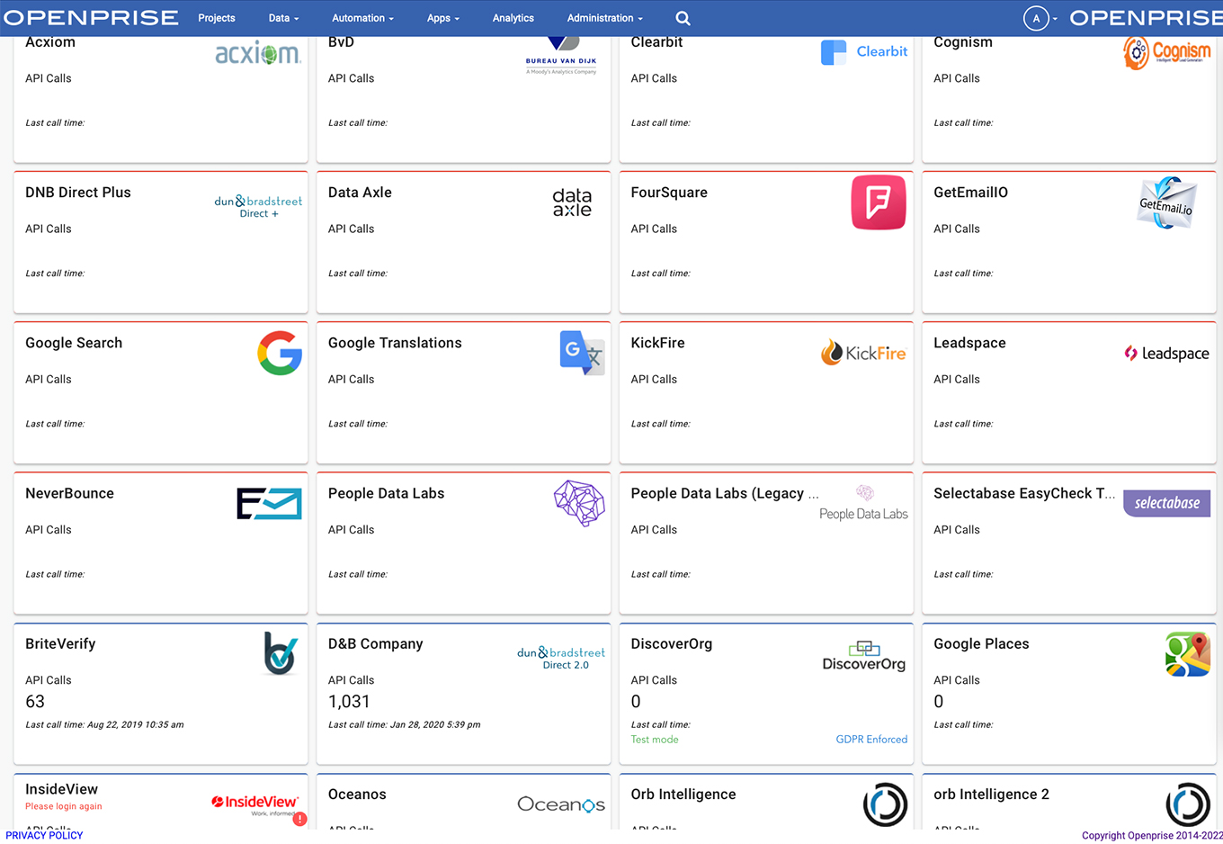Expand the Administration dropdown menu
1223x844 pixels.
(604, 18)
